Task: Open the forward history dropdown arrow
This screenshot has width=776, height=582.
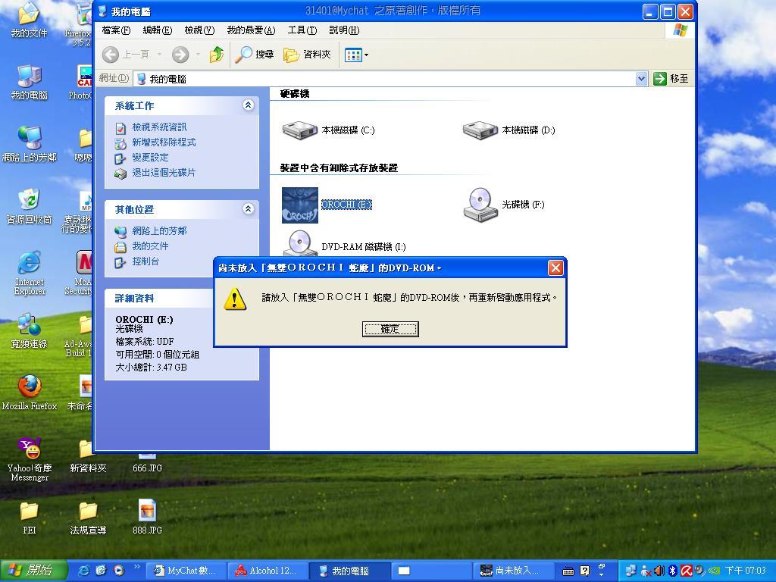Action: [x=198, y=55]
